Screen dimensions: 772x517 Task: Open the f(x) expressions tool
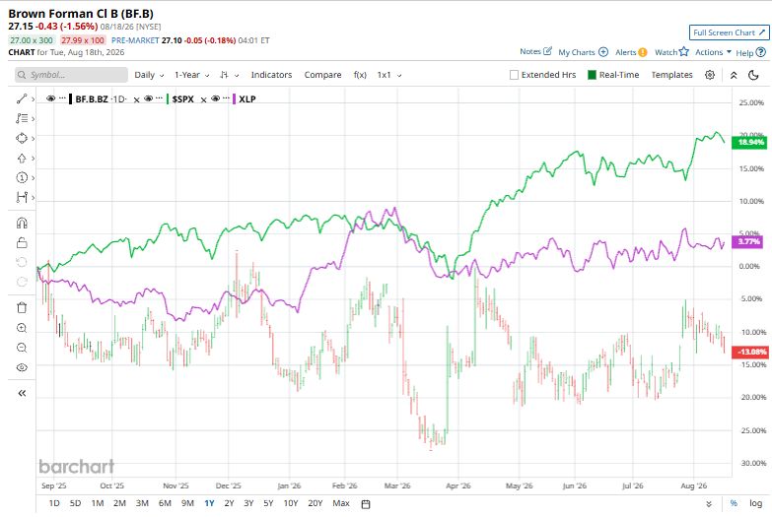click(x=360, y=75)
